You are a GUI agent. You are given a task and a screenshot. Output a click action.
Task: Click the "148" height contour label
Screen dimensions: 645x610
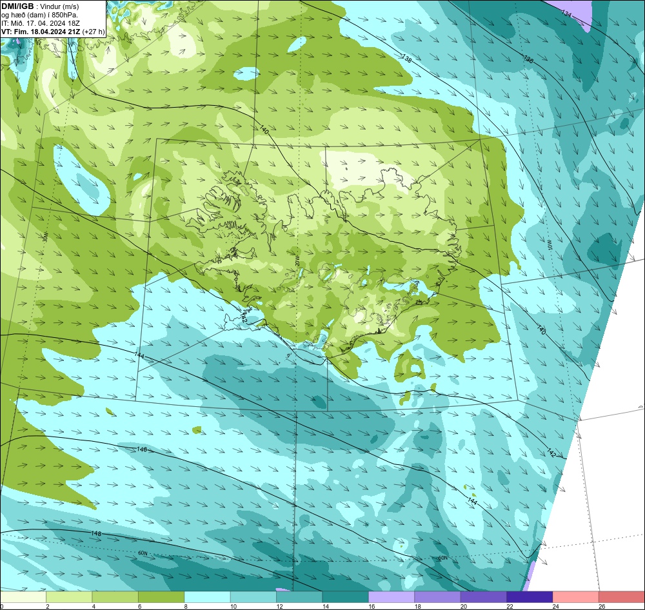pyautogui.click(x=96, y=533)
